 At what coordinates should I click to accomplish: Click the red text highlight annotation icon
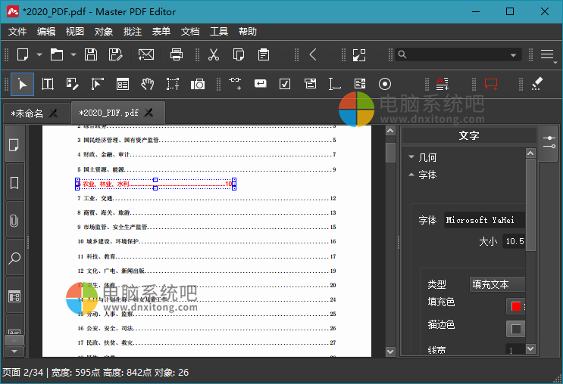pos(443,84)
